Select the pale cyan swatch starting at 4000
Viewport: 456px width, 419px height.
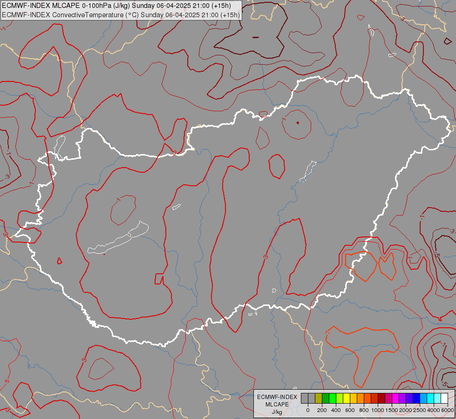pos(437,398)
